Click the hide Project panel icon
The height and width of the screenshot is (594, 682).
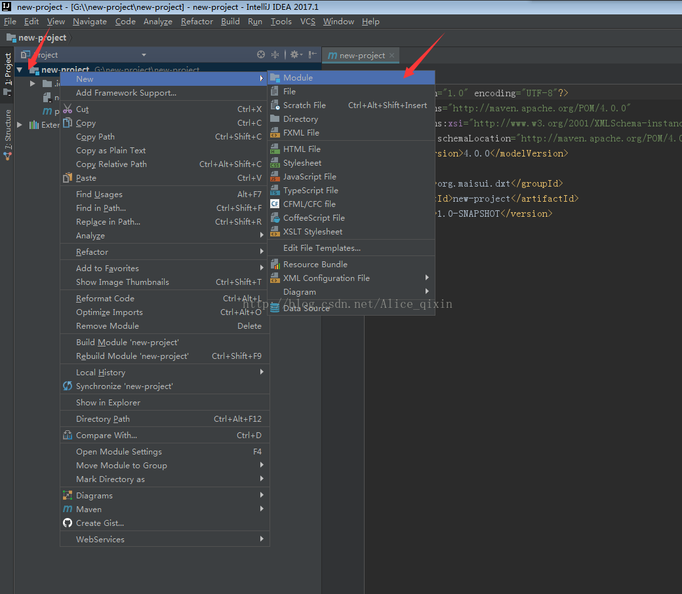pyautogui.click(x=312, y=54)
